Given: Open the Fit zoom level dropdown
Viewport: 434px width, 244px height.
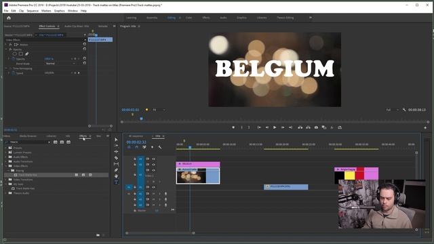Looking at the screenshot, I should point(159,110).
